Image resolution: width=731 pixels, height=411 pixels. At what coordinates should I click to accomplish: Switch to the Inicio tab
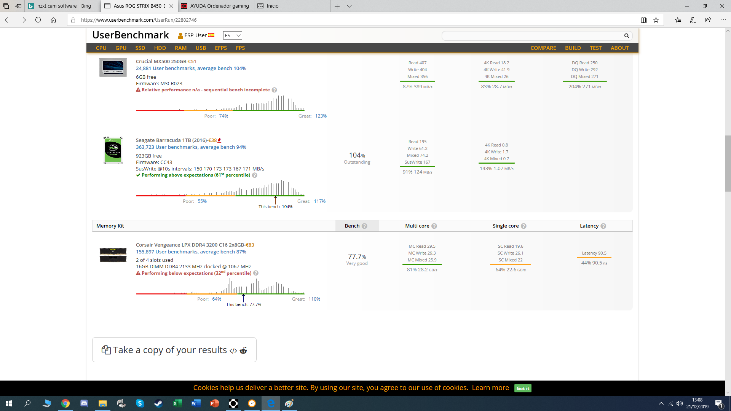[292, 6]
